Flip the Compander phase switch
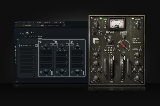This screenshot has width=160, height=106. [105, 37]
